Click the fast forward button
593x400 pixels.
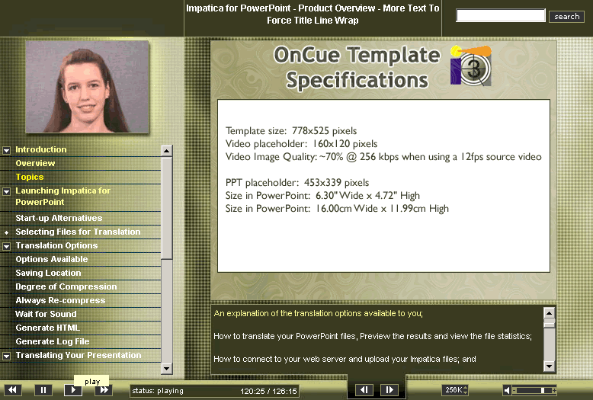pyautogui.click(x=104, y=390)
